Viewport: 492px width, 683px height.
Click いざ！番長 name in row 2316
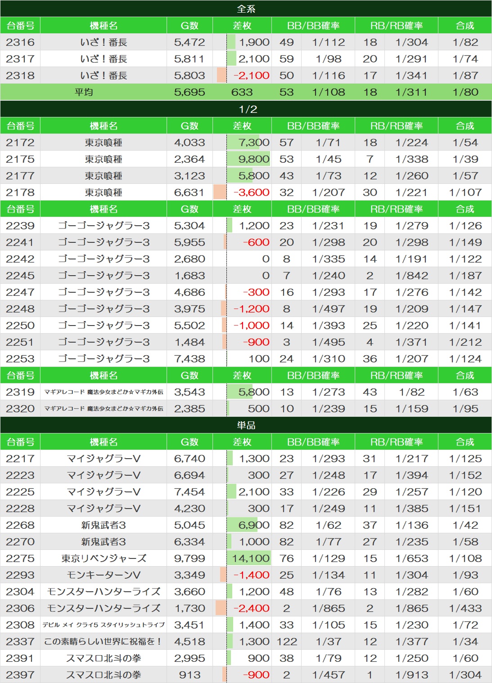coord(104,42)
